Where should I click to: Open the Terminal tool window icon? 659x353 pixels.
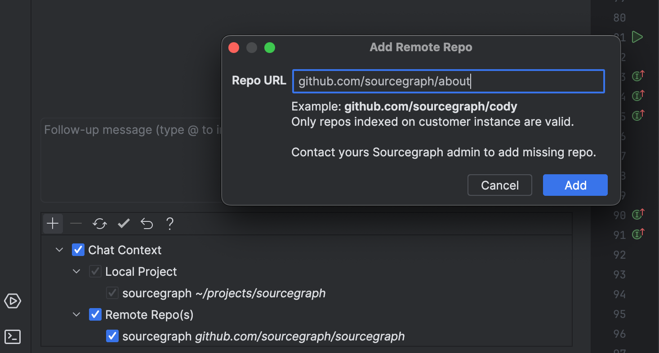pos(13,336)
